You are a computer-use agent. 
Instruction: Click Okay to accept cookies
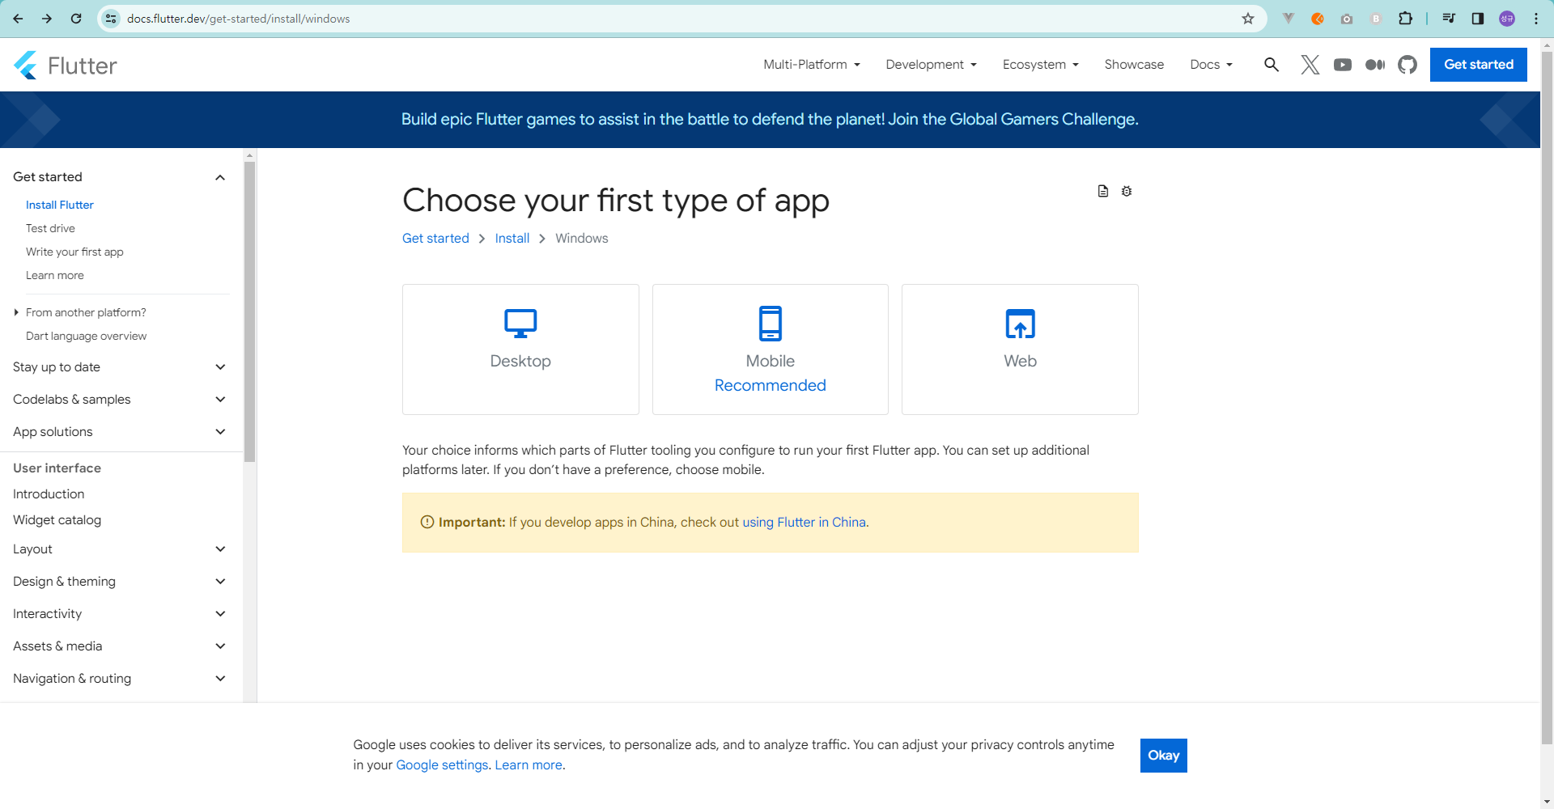pyautogui.click(x=1164, y=756)
